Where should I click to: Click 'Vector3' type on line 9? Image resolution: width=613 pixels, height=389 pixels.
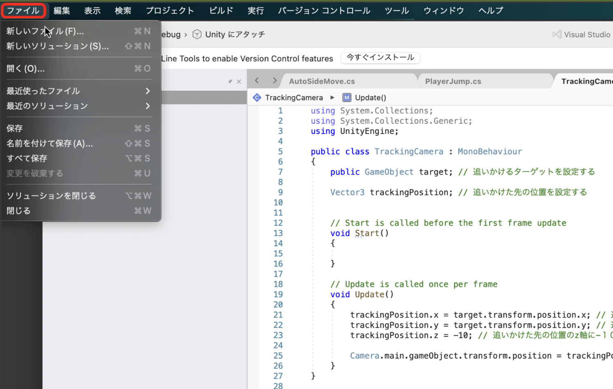click(347, 192)
